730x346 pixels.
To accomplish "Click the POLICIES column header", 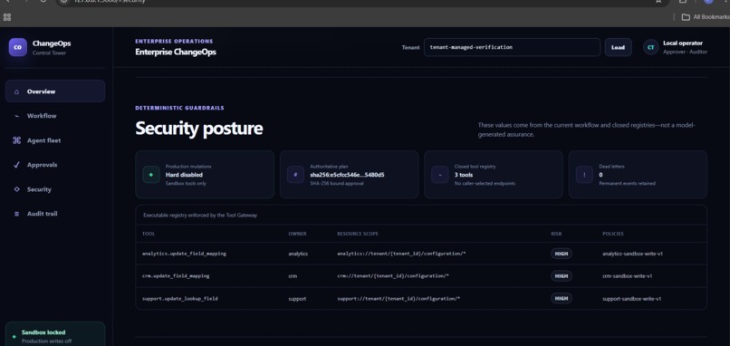I will (x=612, y=234).
